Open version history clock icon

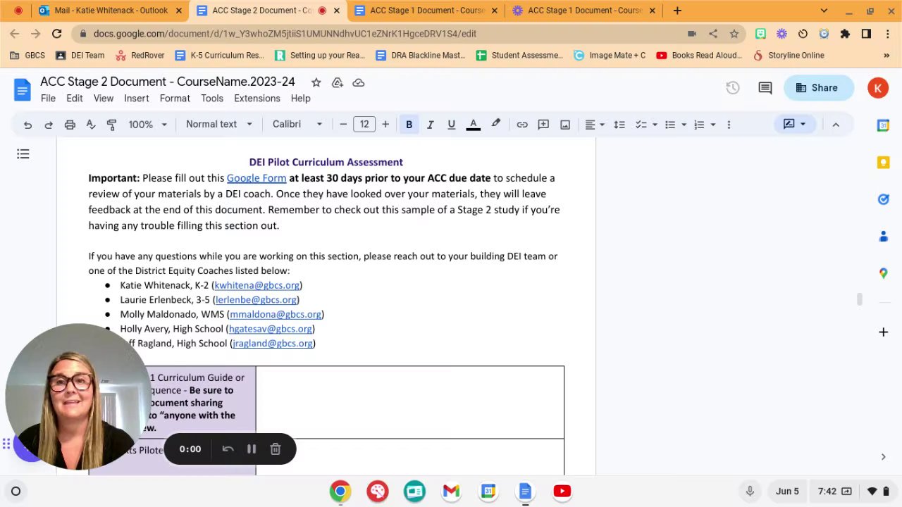733,88
